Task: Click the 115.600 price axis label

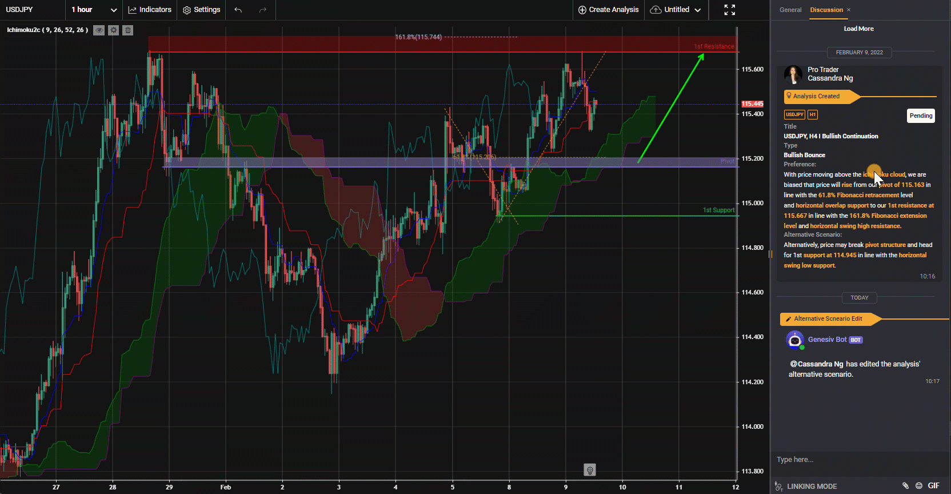Action: coord(752,69)
